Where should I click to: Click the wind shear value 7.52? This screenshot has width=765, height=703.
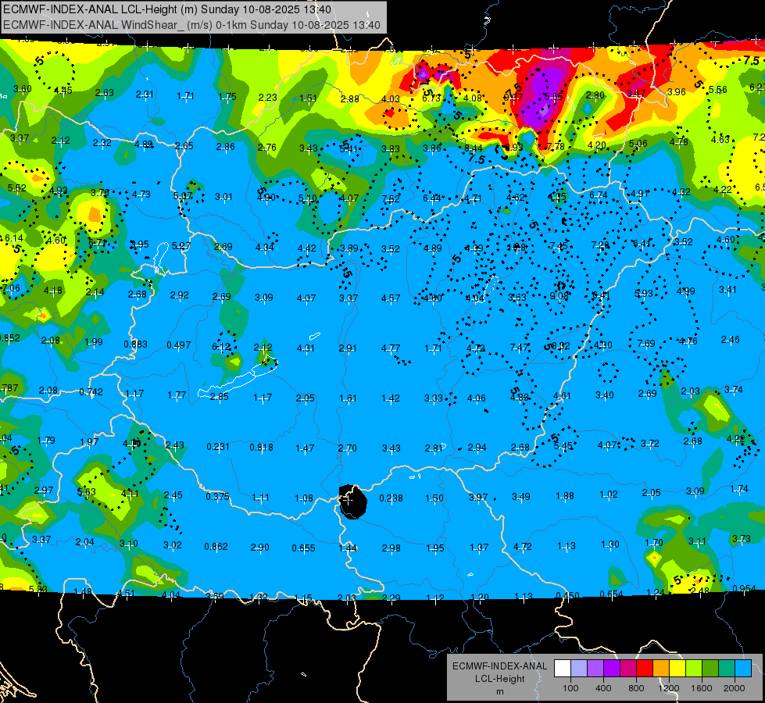point(391,198)
